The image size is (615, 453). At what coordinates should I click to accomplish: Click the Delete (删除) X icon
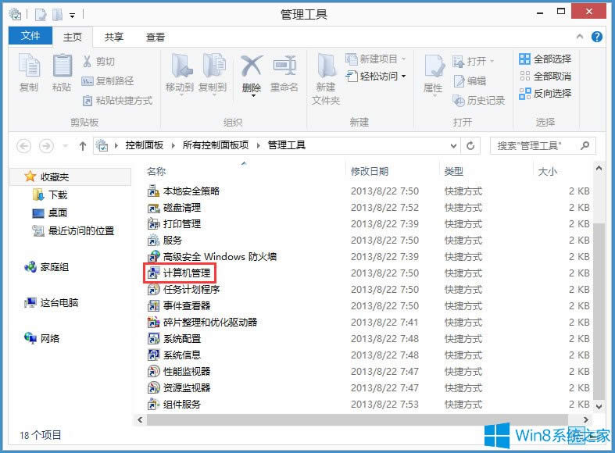click(252, 66)
